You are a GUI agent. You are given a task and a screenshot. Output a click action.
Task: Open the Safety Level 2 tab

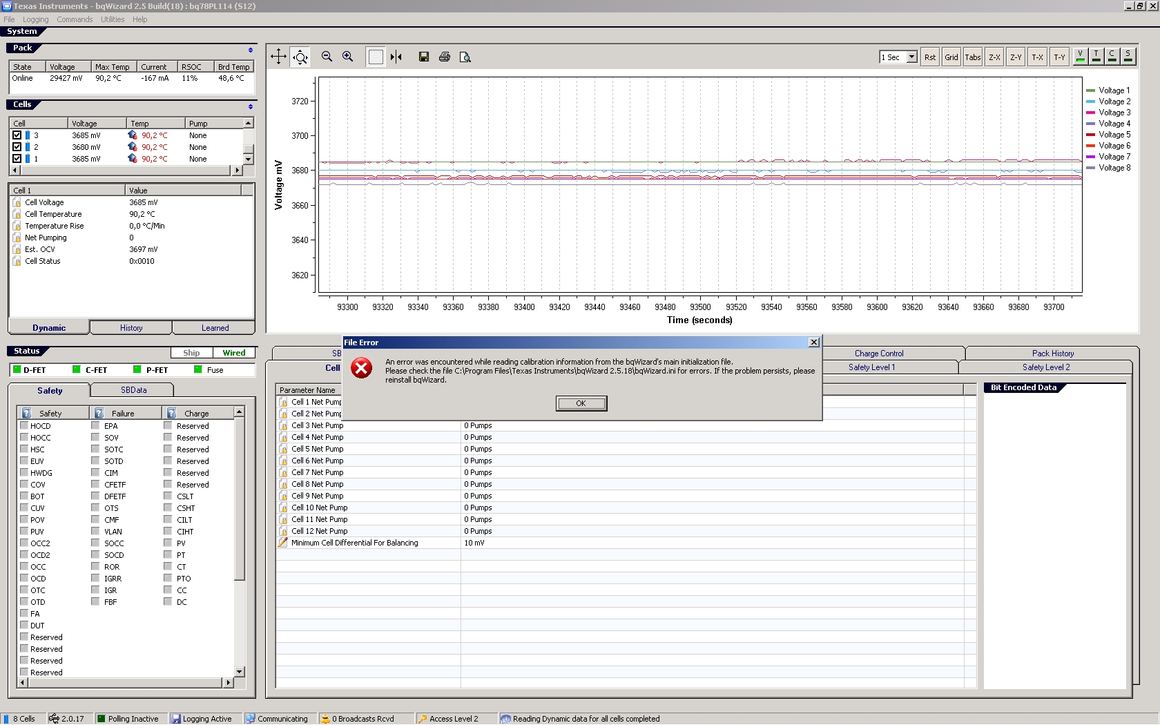1046,367
